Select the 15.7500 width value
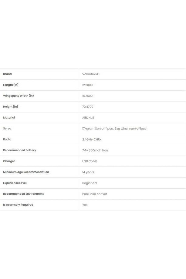The height and width of the screenshot is (279, 186). 87,96
